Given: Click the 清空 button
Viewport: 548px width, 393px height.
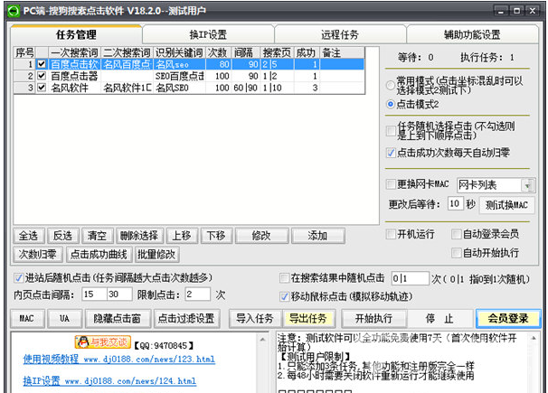Looking at the screenshot, I should [x=97, y=236].
